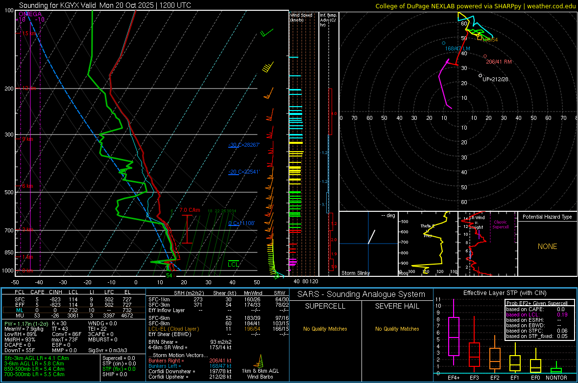The image size is (578, 383).
Task: Click the blue 'Bunkers Left =' row
Action: (190, 366)
